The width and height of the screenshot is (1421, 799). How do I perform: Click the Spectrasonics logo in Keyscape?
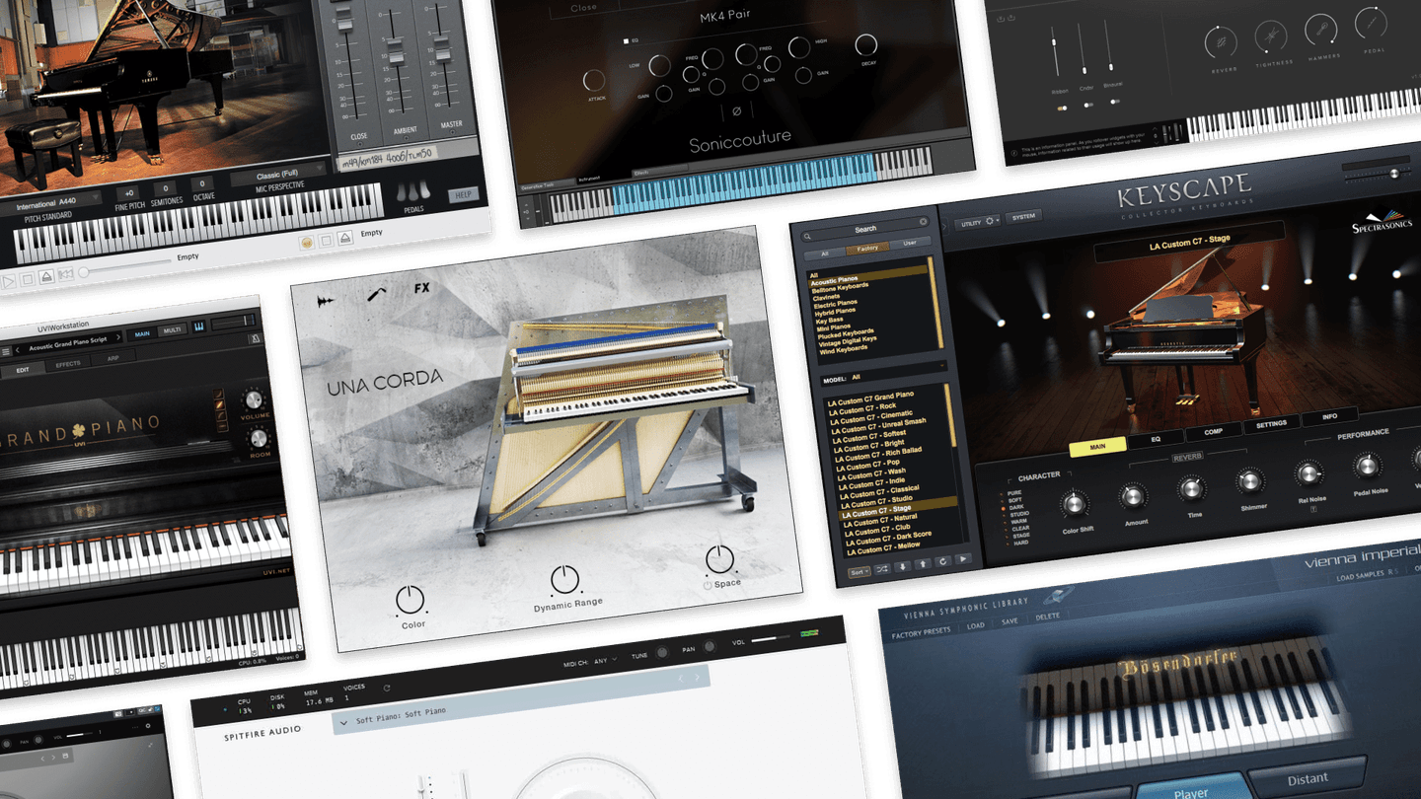1382,222
